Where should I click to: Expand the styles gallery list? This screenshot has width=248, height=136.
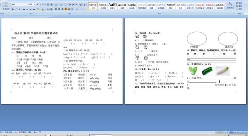(225, 9)
